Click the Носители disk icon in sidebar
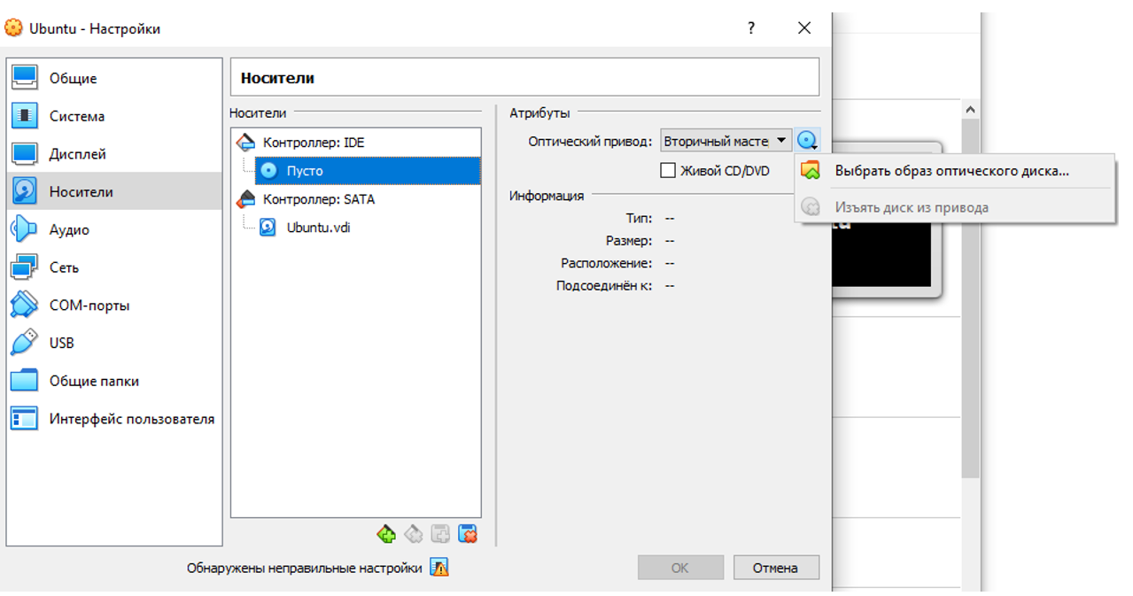Screen dimensions: 1133x596 (24, 191)
